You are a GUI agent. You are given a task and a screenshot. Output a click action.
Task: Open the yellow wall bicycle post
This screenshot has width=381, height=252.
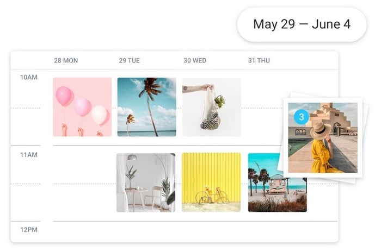(x=211, y=182)
